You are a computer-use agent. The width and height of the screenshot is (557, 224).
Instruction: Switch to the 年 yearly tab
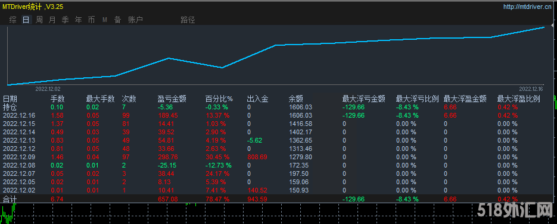pos(79,20)
